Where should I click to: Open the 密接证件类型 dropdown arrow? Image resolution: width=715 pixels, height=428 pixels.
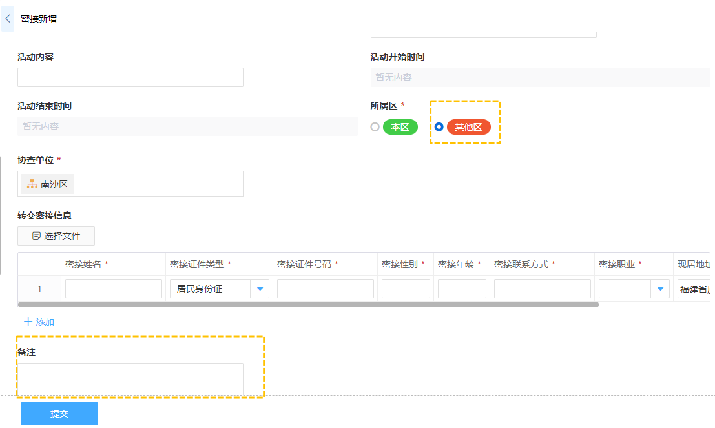pyautogui.click(x=260, y=289)
